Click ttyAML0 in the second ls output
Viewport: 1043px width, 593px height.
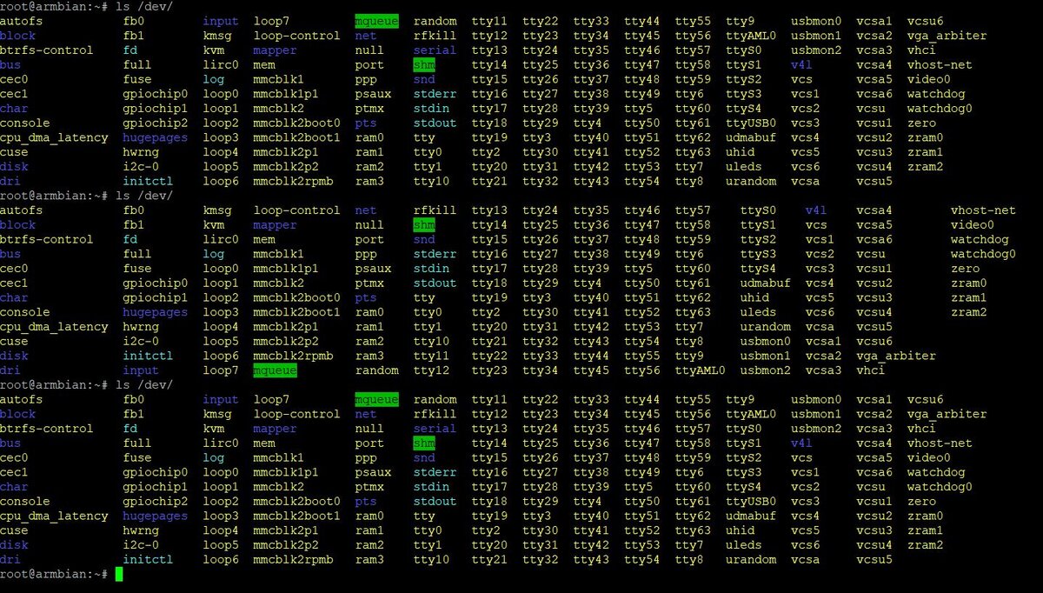tap(700, 370)
